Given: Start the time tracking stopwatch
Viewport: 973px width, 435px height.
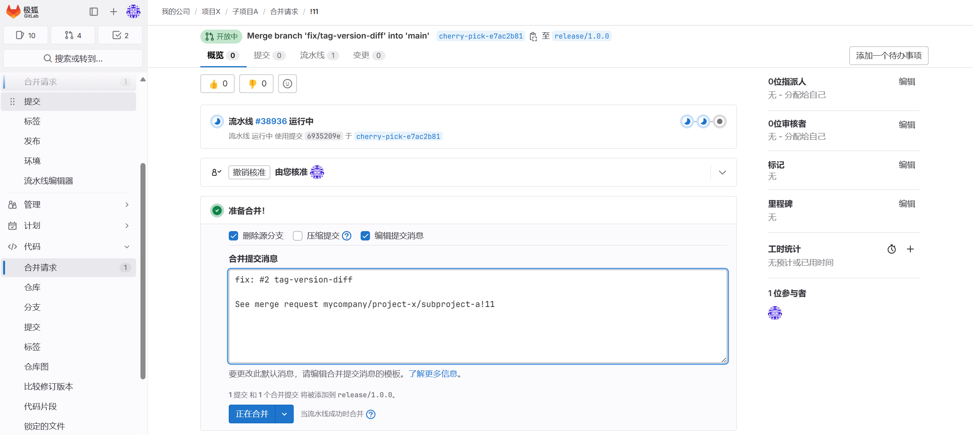Looking at the screenshot, I should (891, 249).
